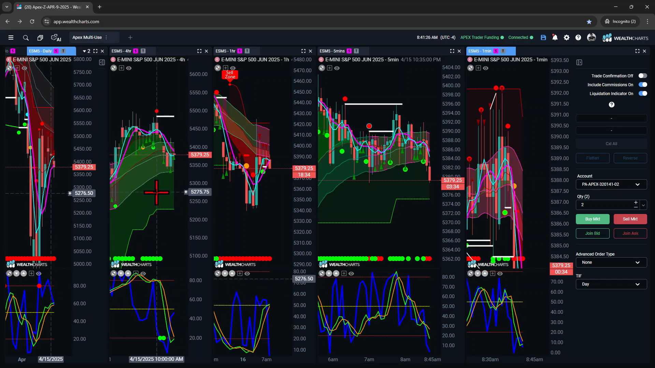Toggle Liquidation Indicator switch
The width and height of the screenshot is (655, 368).
point(643,93)
